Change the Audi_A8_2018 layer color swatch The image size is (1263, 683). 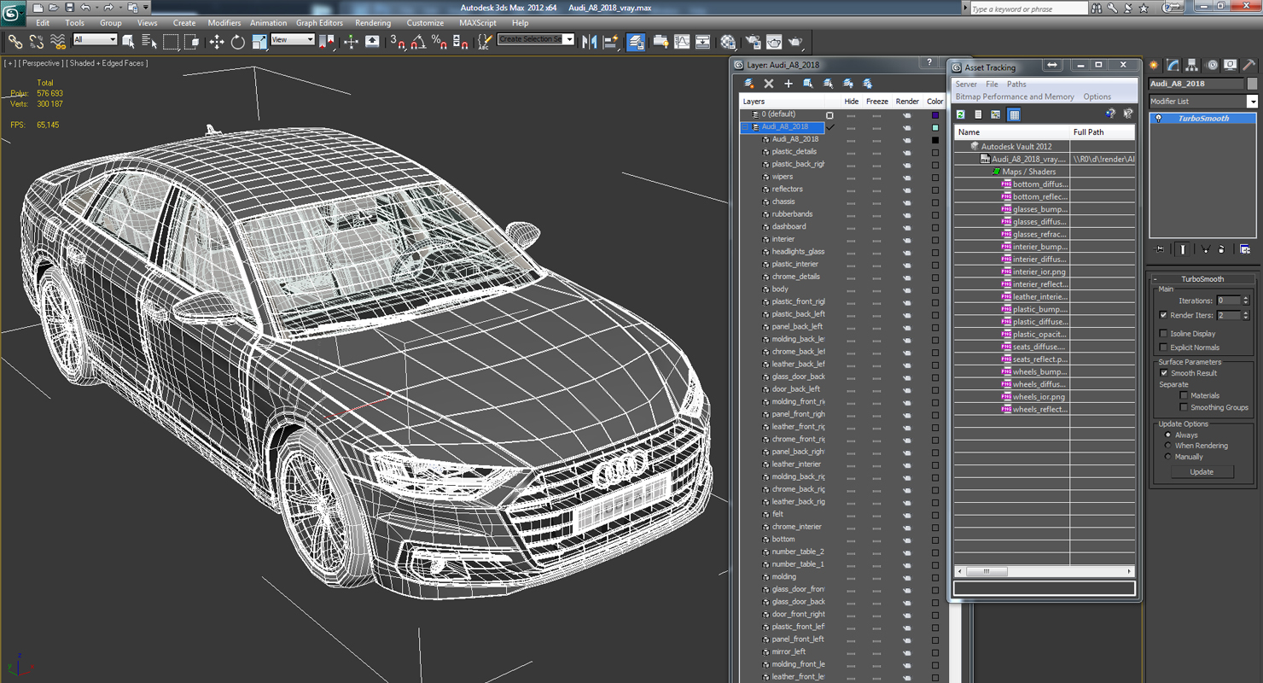pos(935,127)
